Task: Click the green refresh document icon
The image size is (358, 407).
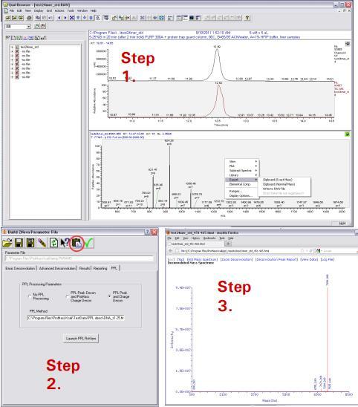Action: click(53, 243)
